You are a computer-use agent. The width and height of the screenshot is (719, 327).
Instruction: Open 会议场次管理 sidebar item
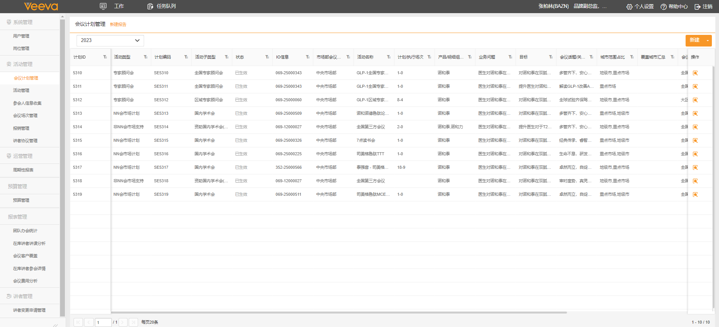[25, 115]
